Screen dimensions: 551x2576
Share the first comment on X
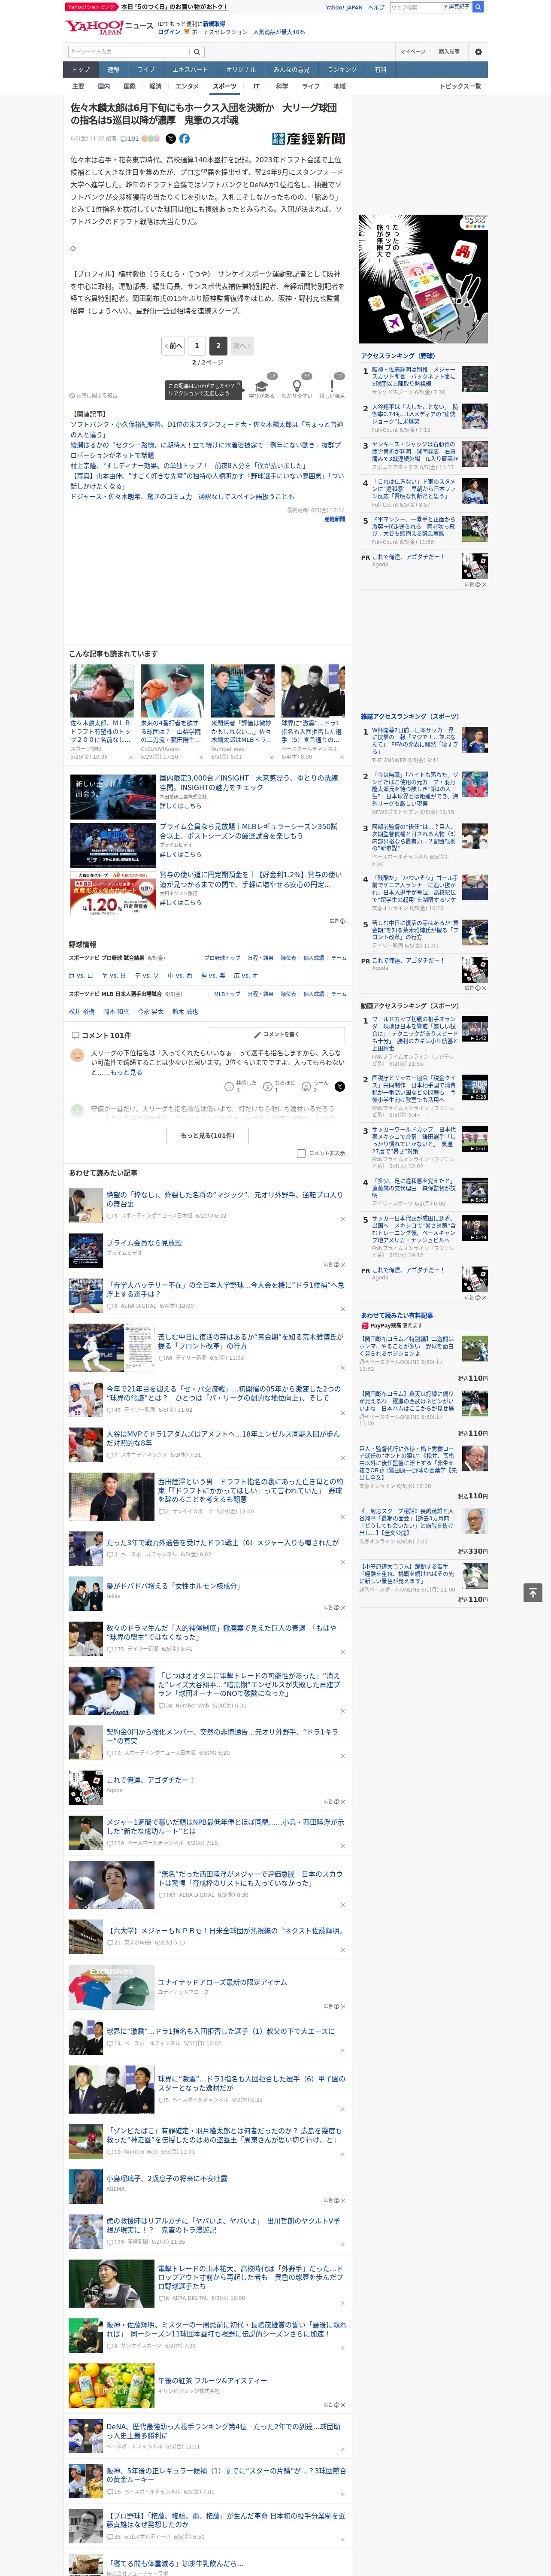click(340, 1086)
